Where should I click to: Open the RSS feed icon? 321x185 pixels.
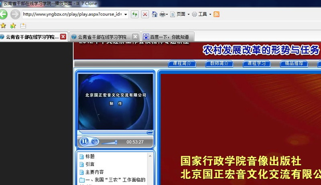coord(216,14)
